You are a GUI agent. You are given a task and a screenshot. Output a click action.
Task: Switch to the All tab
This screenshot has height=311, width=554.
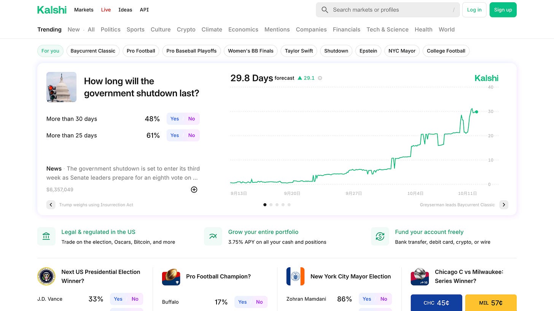click(x=91, y=29)
